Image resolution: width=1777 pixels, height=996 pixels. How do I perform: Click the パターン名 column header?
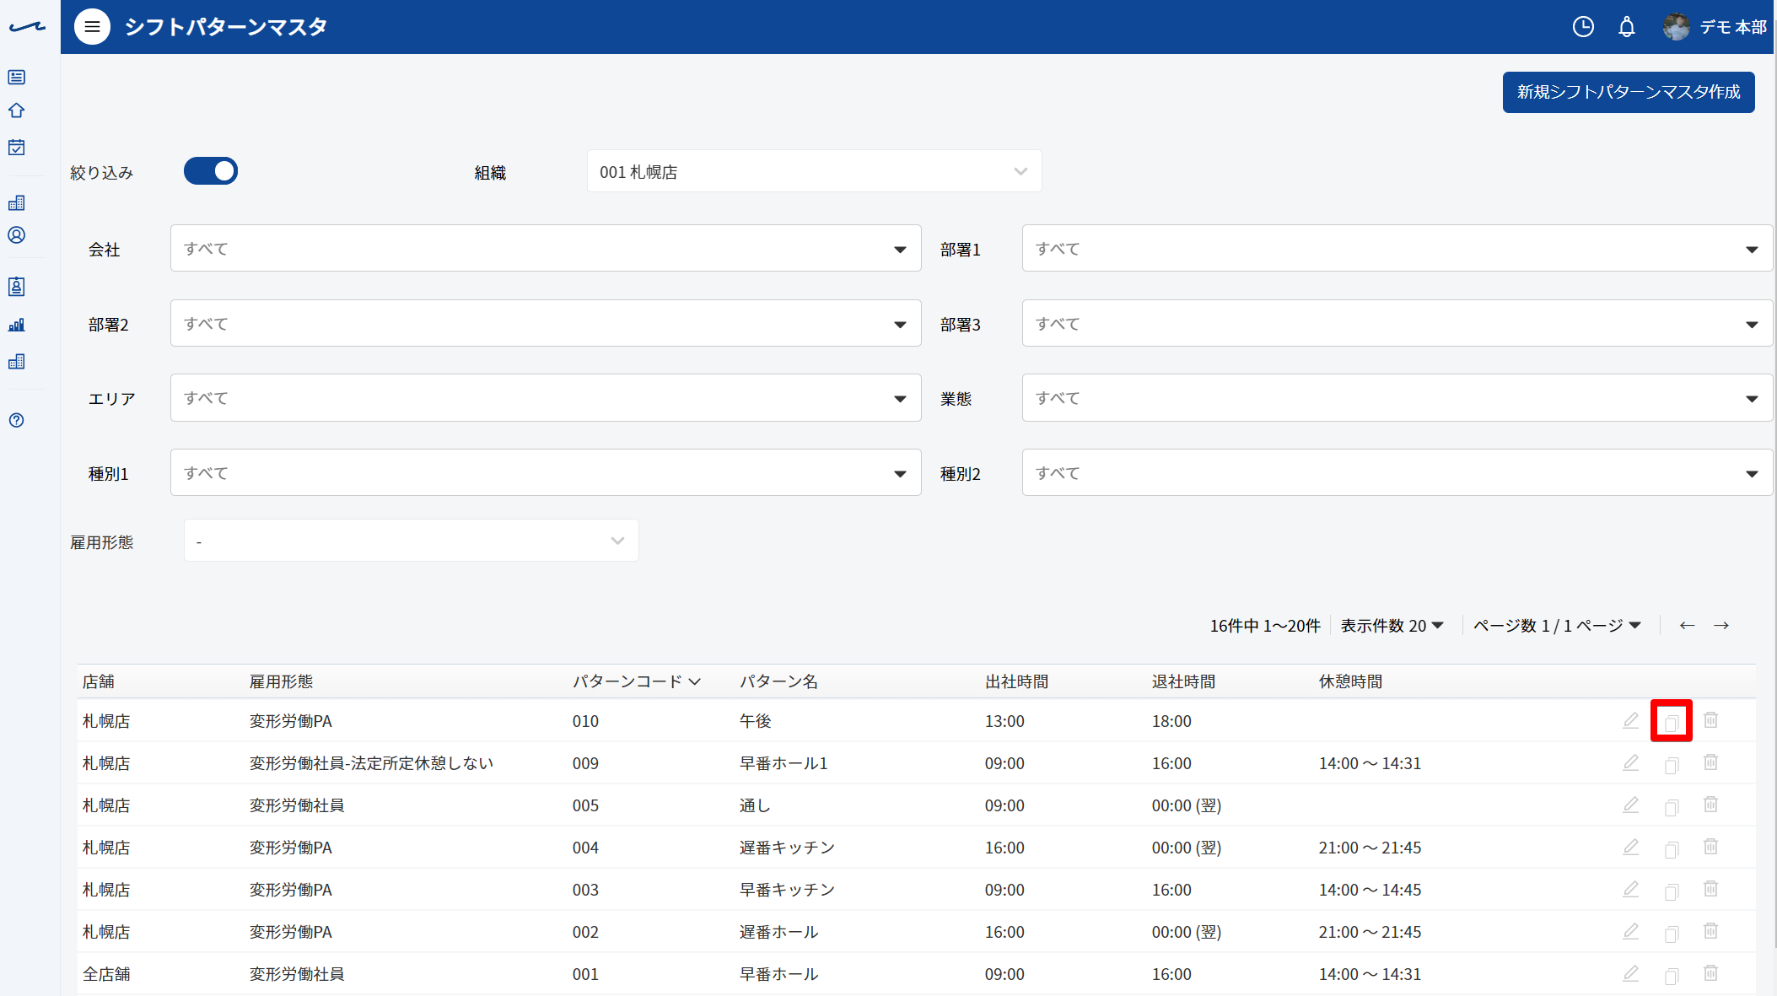coord(778,681)
